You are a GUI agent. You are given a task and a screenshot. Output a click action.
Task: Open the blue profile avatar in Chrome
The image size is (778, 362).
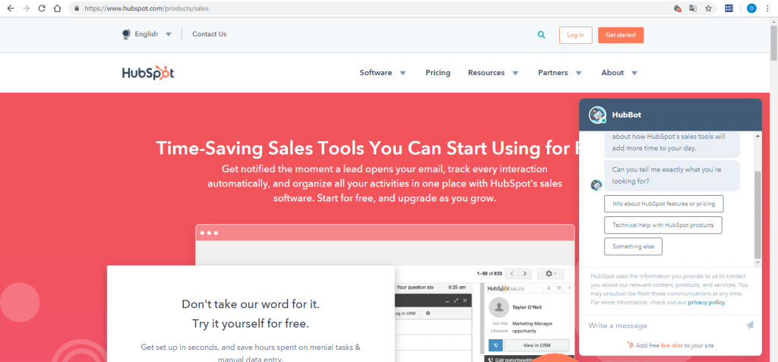click(x=751, y=8)
